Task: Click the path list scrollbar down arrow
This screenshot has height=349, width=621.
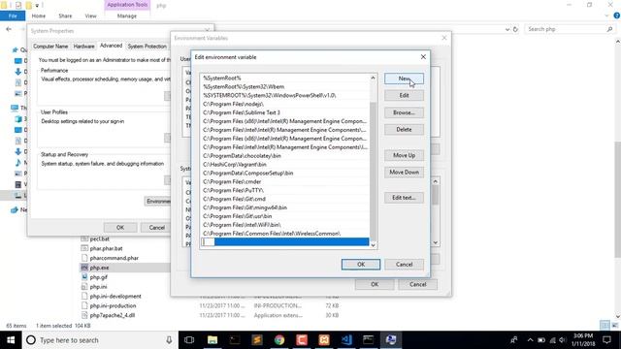Action: pyautogui.click(x=373, y=245)
